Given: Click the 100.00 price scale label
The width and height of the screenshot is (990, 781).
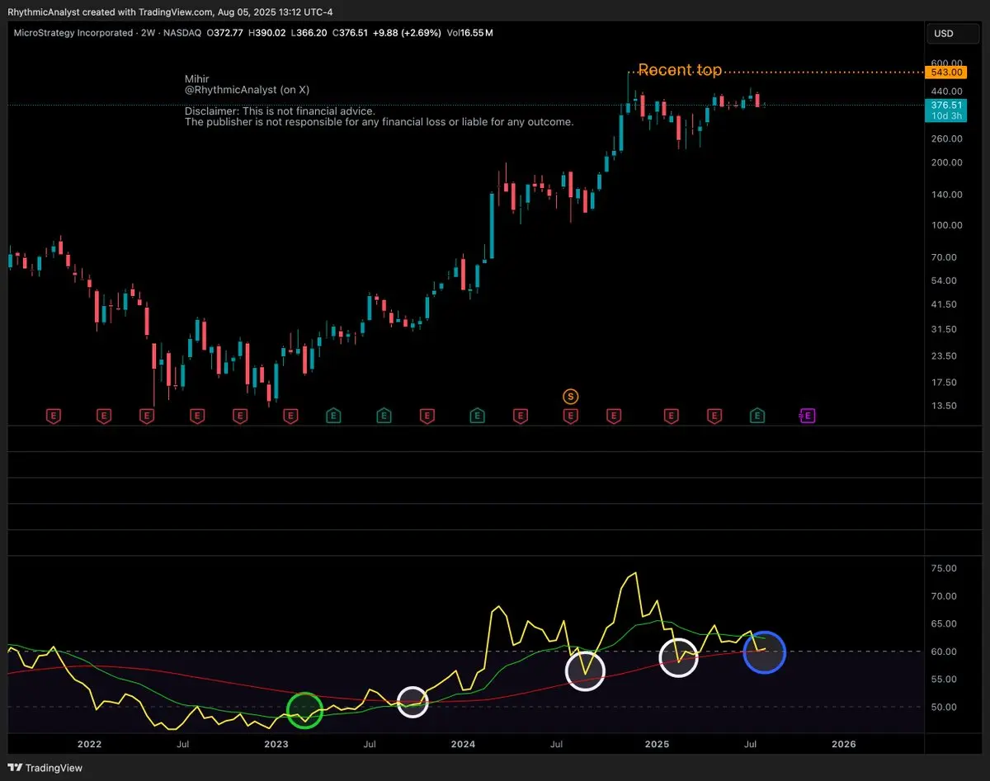Looking at the screenshot, I should pos(945,225).
